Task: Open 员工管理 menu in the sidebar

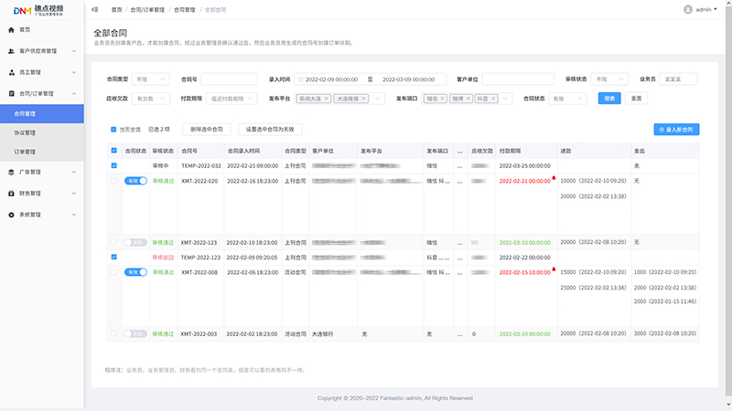Action: 42,72
